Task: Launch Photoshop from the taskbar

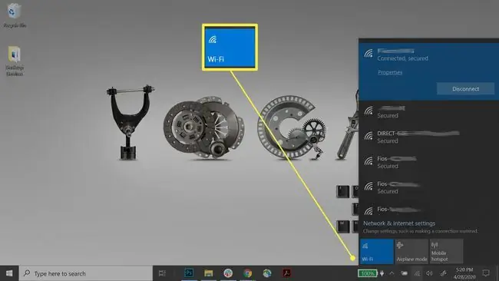Action: click(189, 273)
